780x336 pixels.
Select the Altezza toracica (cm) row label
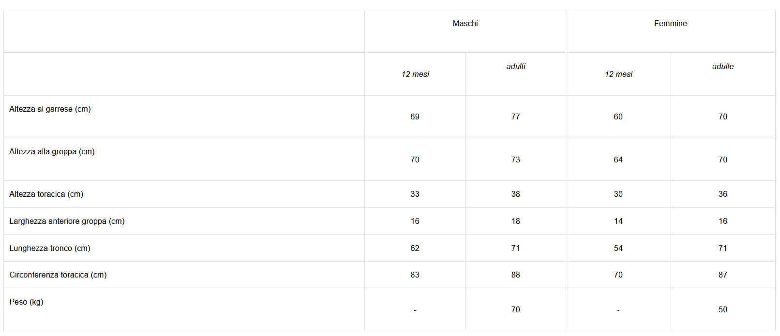46,194
